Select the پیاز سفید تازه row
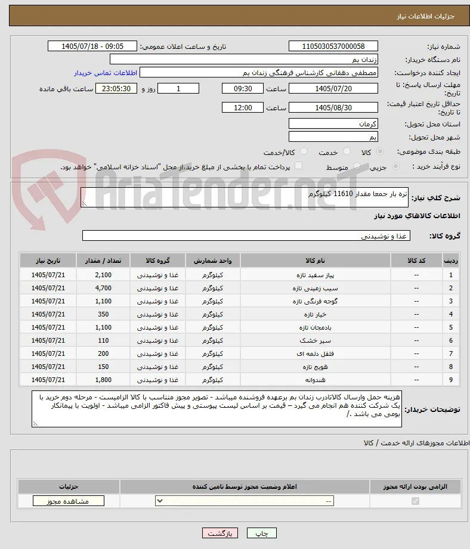This screenshot has width=470, height=549. tap(239, 275)
